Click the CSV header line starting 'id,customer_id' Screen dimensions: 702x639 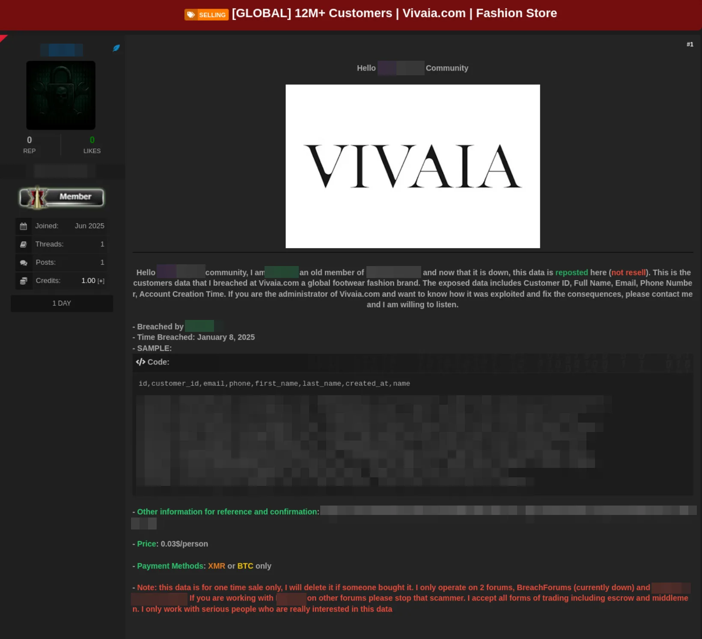(274, 384)
